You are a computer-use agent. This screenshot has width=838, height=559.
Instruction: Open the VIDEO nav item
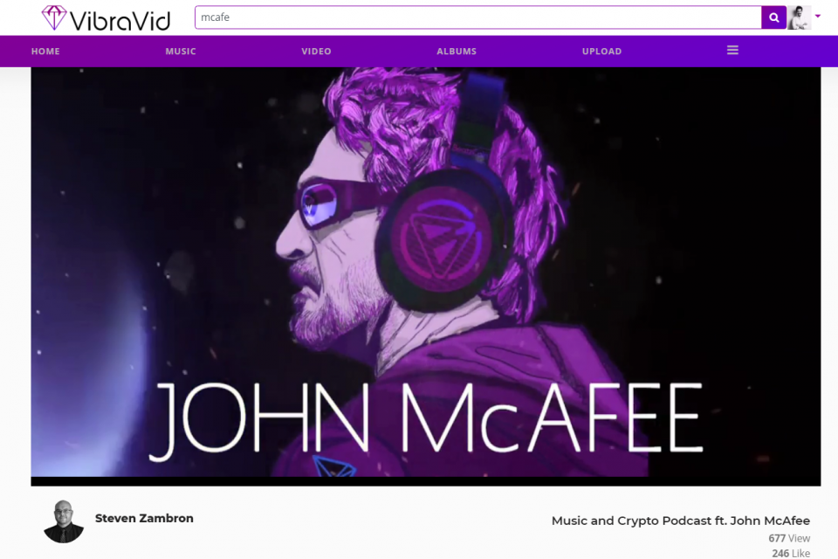316,52
